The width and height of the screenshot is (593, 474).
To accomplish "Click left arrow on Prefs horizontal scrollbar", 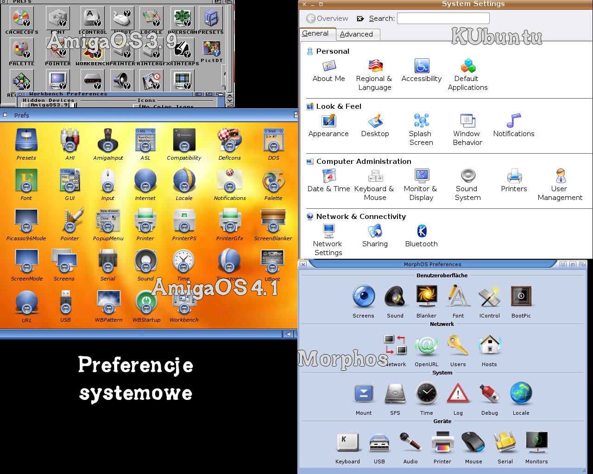I will (288, 334).
